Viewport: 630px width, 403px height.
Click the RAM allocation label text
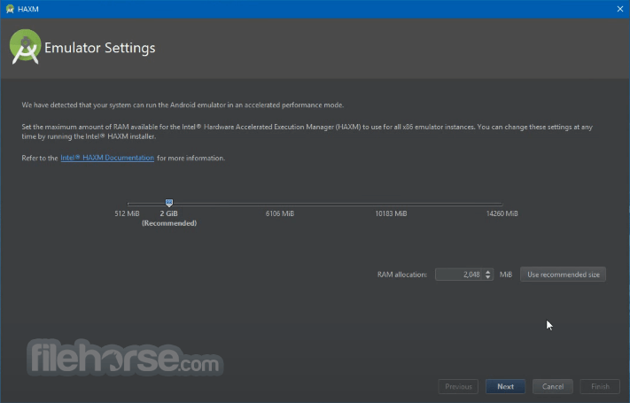(x=401, y=275)
